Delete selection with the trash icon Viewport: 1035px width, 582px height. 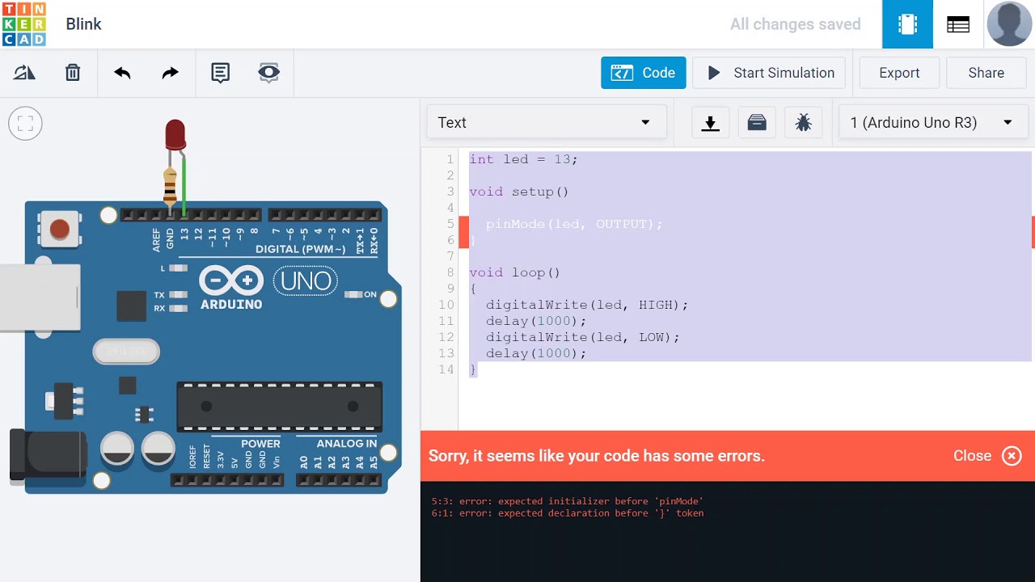click(73, 73)
